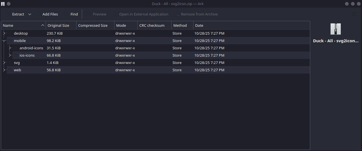Select the mobile folder row name
This screenshot has width=362, height=151.
20,41
